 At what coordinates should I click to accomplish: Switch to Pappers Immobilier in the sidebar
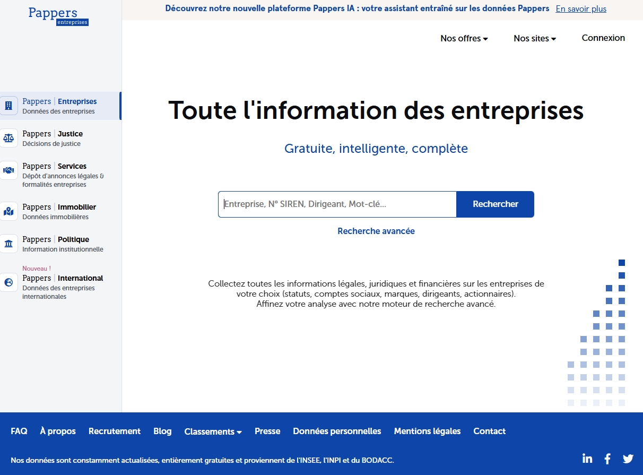[x=60, y=211]
